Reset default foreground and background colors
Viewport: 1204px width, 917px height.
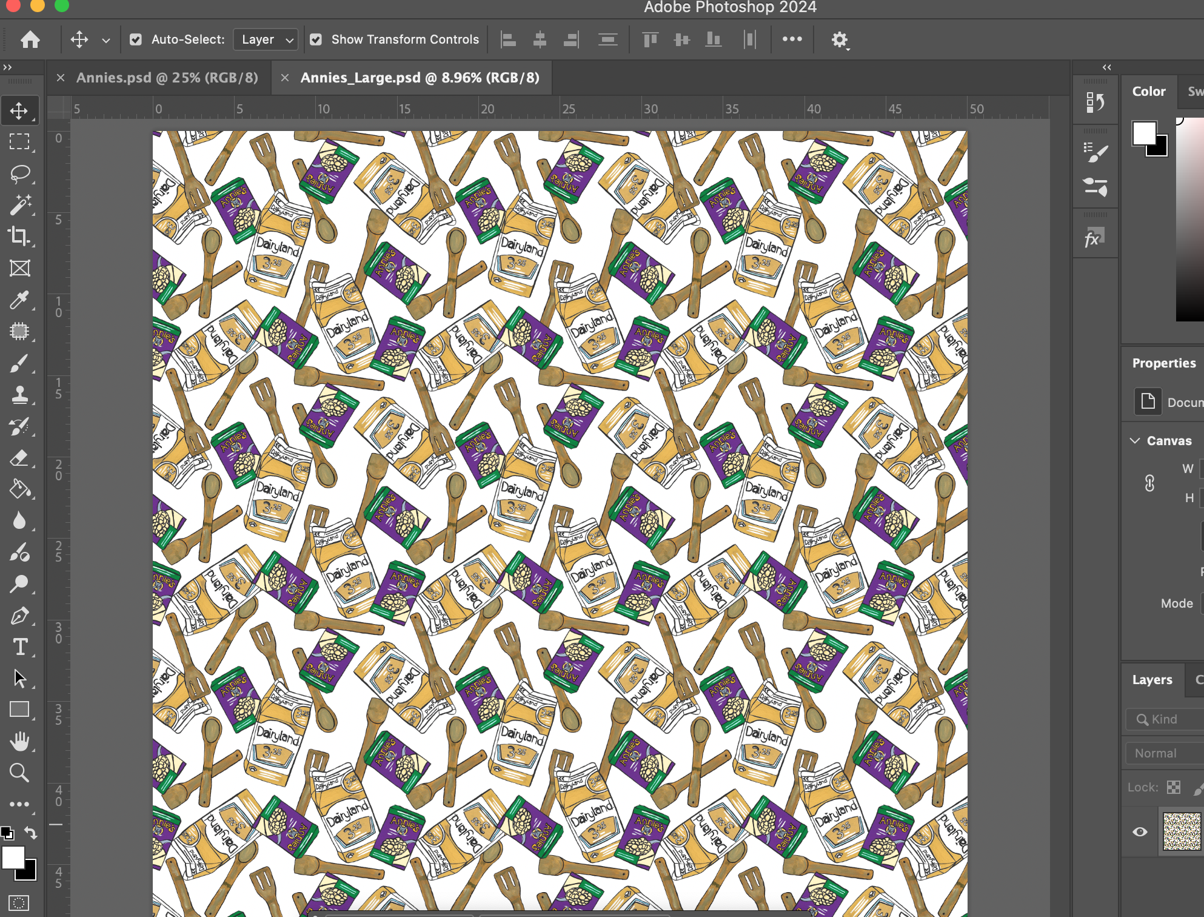[x=7, y=833]
